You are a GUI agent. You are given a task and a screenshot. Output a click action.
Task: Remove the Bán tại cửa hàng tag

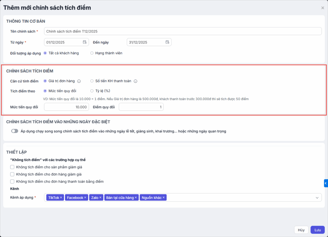click(136, 198)
